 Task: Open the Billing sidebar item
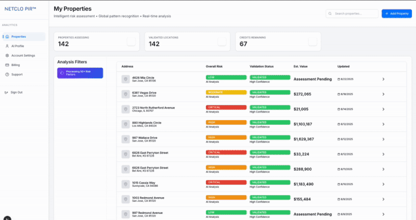point(15,65)
